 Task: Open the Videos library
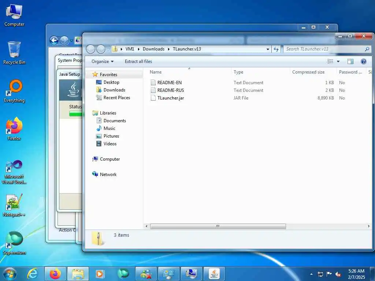point(110,143)
